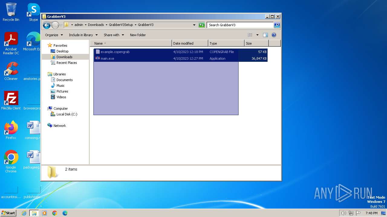Sort by the Size column header
The image size is (387, 217).
256,43
